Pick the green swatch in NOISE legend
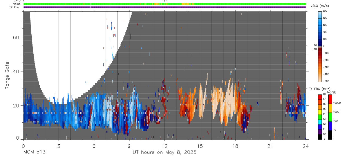The width and height of the screenshot is (344, 158). [330, 117]
